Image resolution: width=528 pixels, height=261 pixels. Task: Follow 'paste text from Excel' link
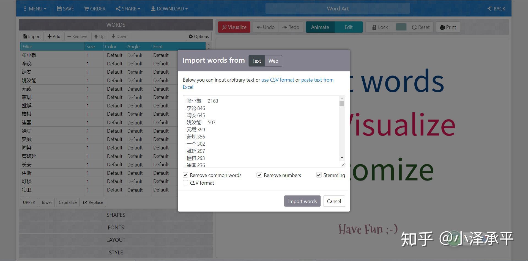coord(317,80)
